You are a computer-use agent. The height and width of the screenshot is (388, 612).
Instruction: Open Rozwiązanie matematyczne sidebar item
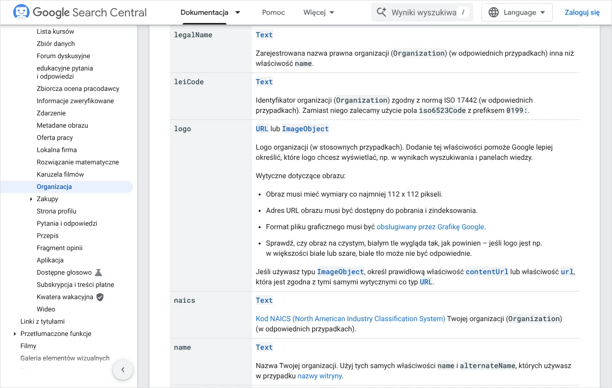(78, 162)
